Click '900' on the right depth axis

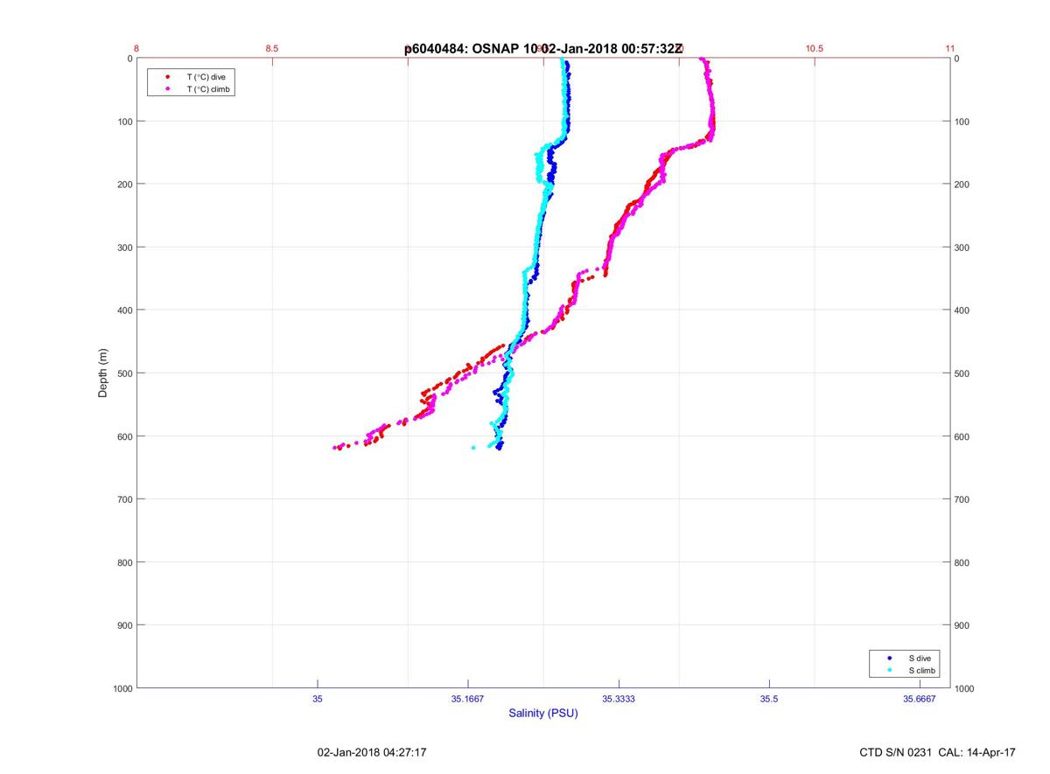coord(962,625)
